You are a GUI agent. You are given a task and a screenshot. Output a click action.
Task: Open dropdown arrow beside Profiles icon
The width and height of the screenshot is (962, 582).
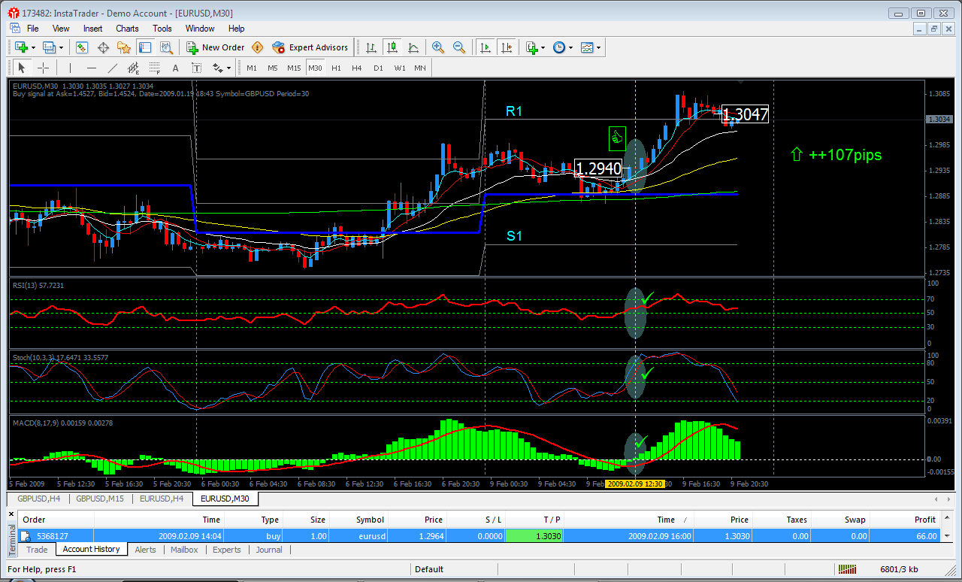point(61,47)
